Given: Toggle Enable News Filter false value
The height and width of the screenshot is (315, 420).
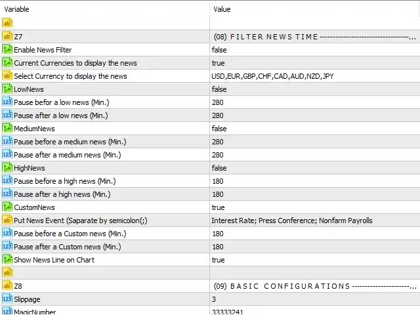Looking at the screenshot, I should [x=315, y=50].
